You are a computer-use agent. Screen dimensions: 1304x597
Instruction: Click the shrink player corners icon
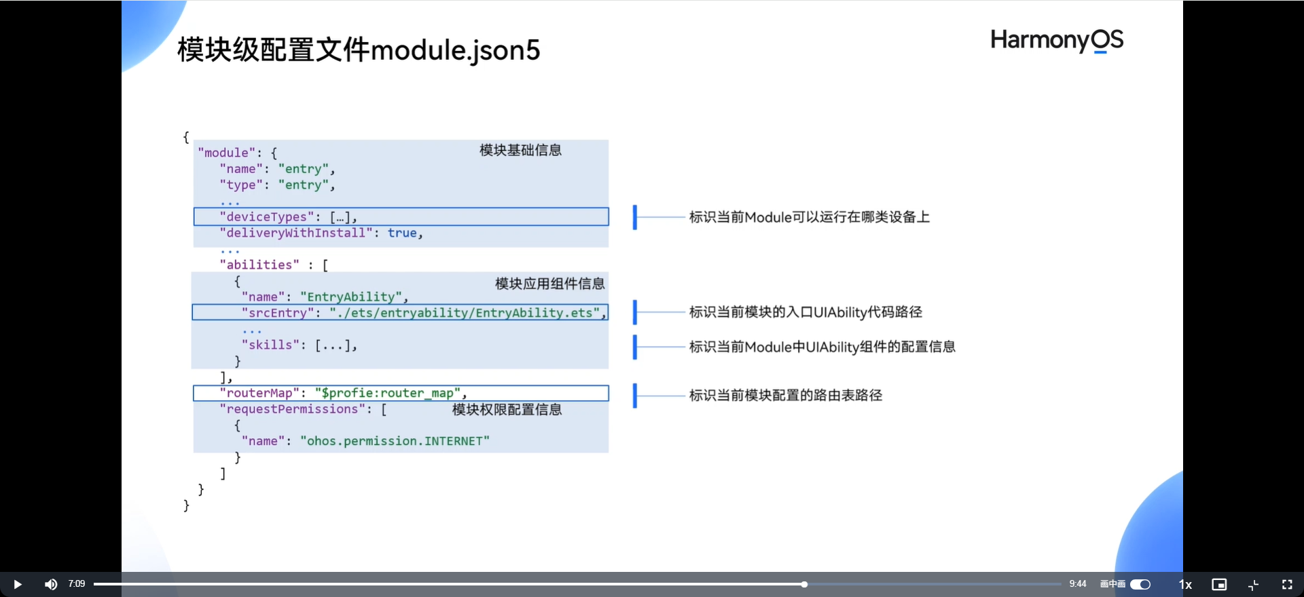(x=1254, y=584)
